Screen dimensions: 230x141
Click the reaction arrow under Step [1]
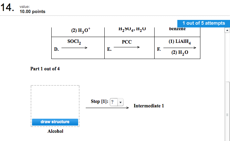[107, 108]
